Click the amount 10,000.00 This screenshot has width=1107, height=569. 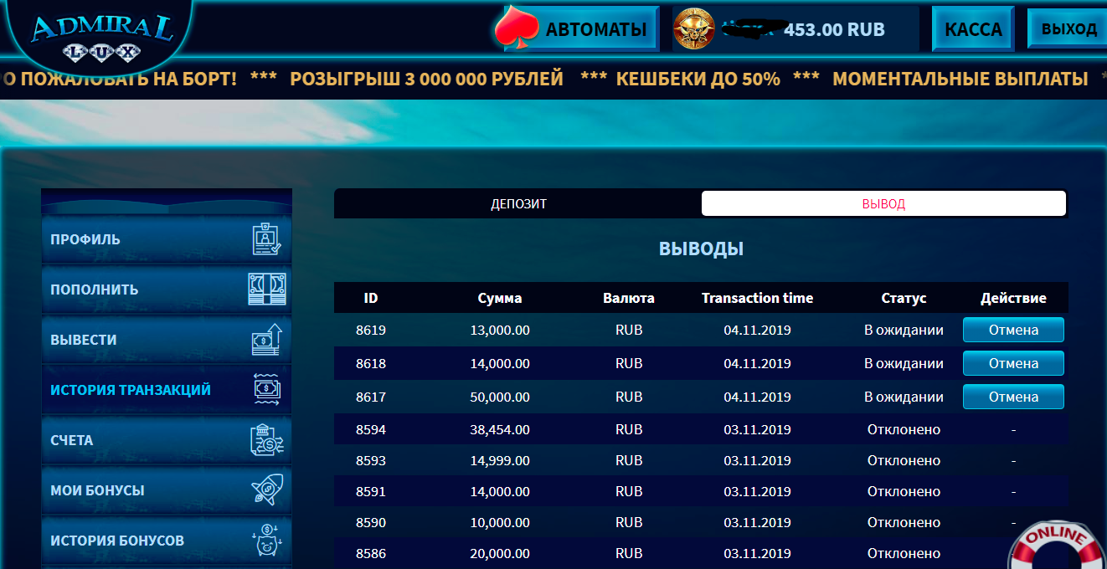click(x=500, y=522)
